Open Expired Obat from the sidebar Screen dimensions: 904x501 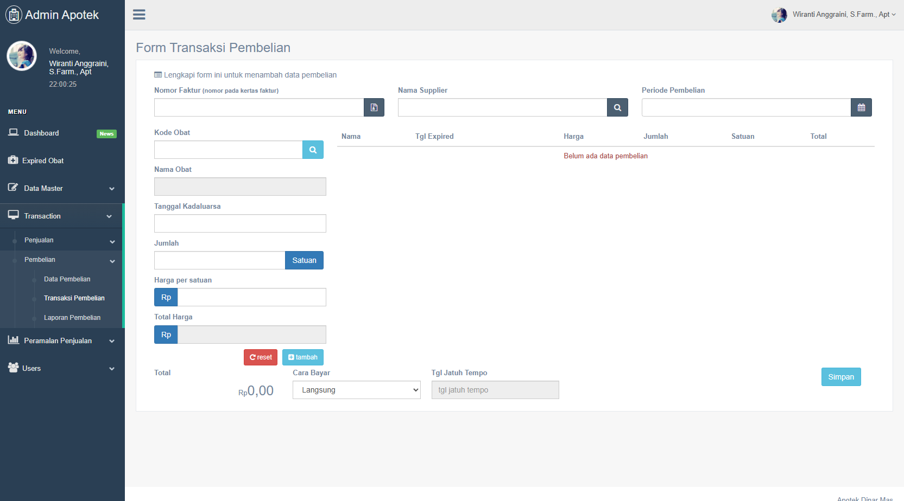coord(43,160)
